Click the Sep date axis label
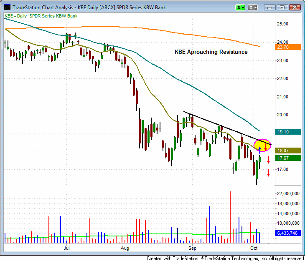Viewport: 305px width, 261px height. pos(192,248)
